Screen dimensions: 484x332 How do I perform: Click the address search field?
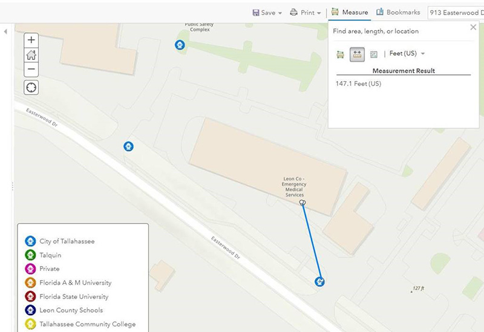pos(455,13)
